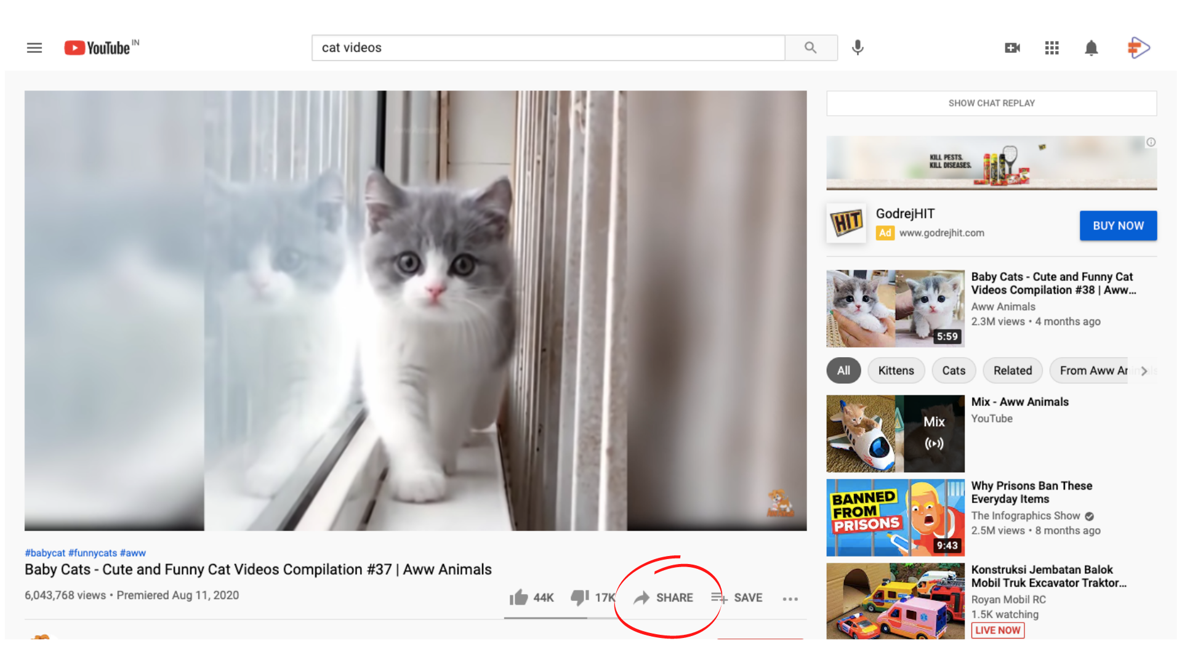
Task: Select the Related filter chip
Action: pyautogui.click(x=1012, y=370)
